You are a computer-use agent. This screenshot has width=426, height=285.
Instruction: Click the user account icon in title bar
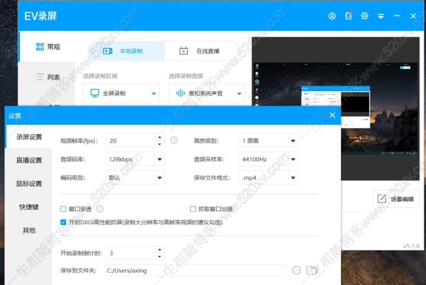coord(332,16)
